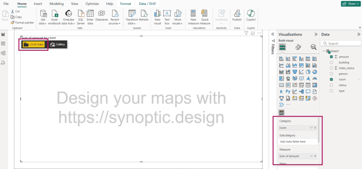362x169 pixels.
Task: Enable the person field checkbox
Action: point(331,74)
